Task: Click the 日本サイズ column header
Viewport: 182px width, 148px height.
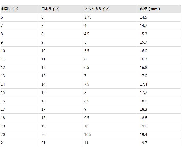Action: tap(50, 9)
